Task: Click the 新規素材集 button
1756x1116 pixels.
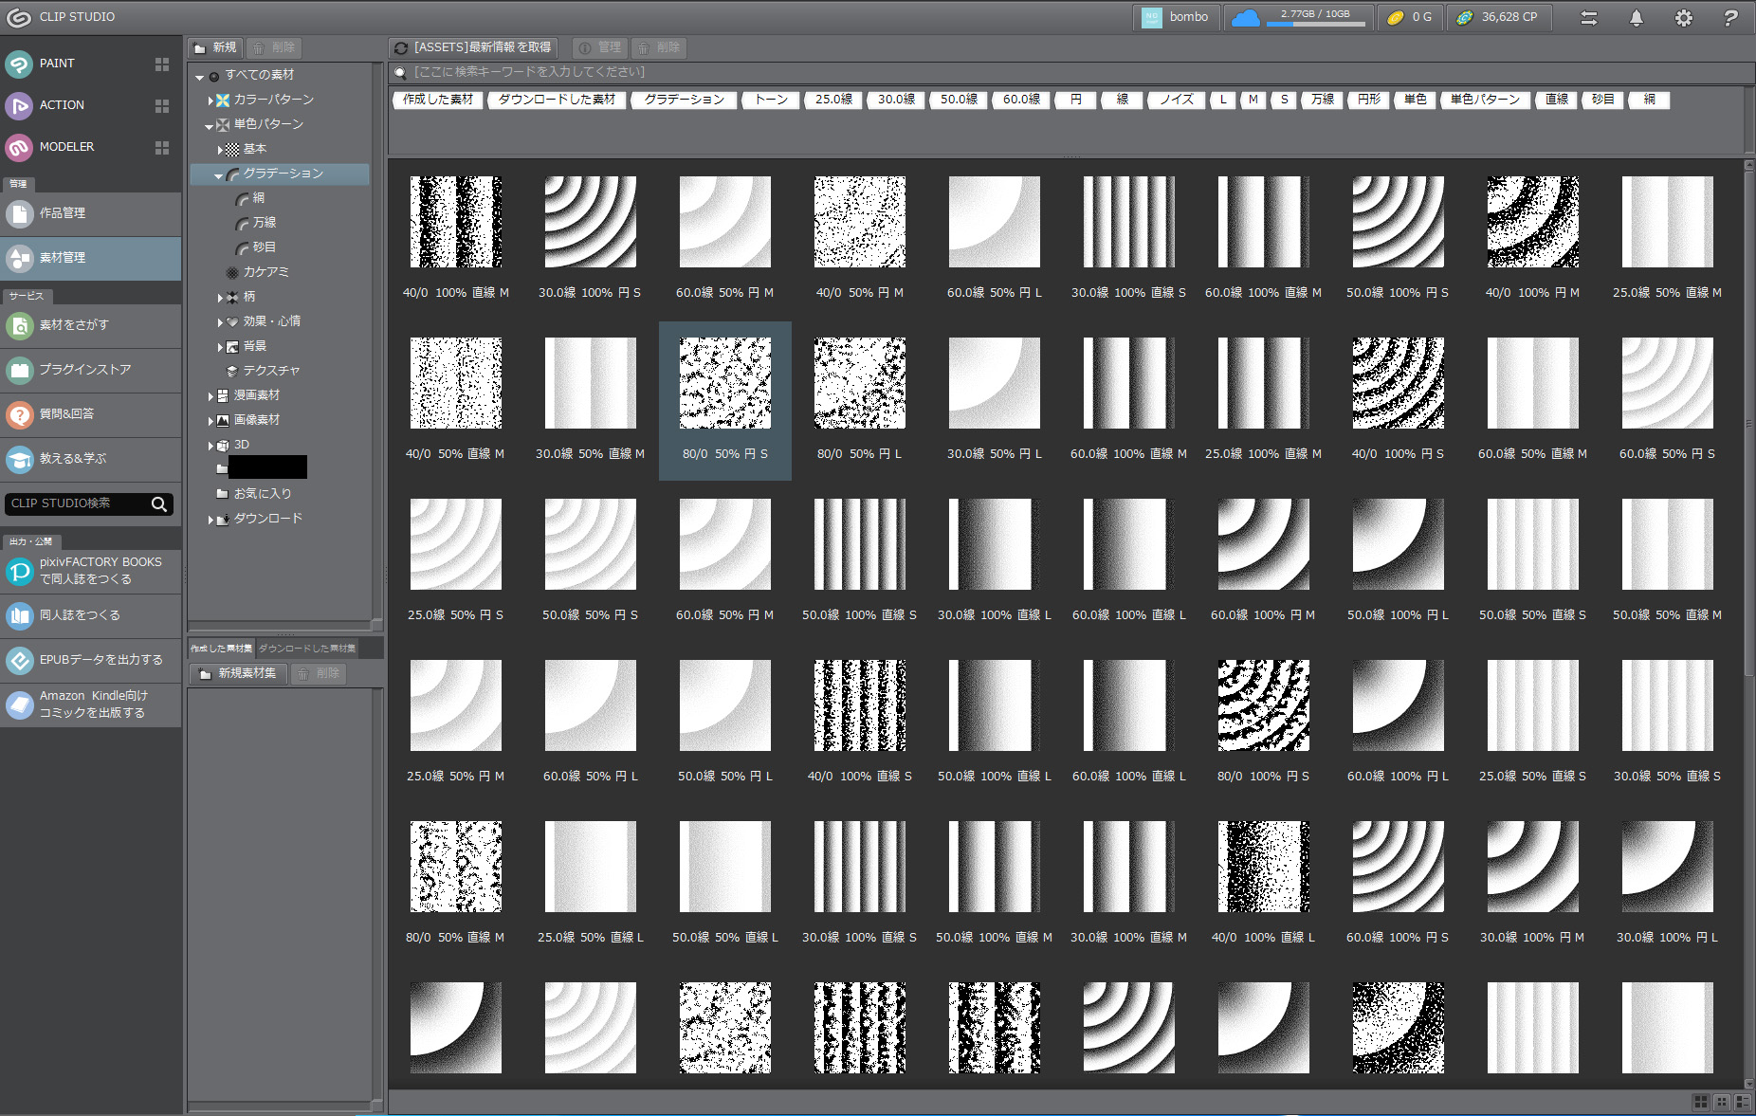Action: point(239,673)
